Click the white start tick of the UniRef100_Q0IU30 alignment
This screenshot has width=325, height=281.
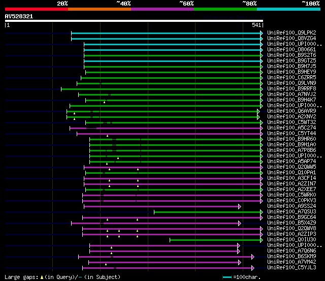(170, 240)
